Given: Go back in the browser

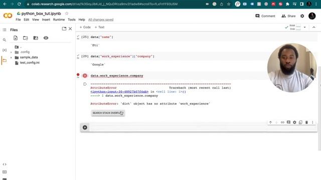Looking at the screenshot, I should coord(5,4).
